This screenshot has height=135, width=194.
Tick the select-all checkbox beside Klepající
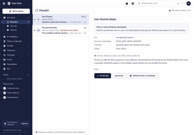[x=37, y=11]
